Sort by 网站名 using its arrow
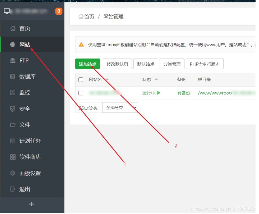Viewport: 259px width, 214px height. click(107, 79)
